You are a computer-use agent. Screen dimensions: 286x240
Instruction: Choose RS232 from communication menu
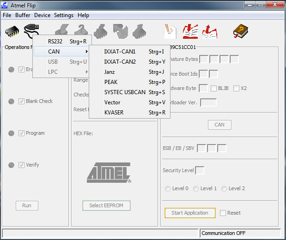coord(62,42)
